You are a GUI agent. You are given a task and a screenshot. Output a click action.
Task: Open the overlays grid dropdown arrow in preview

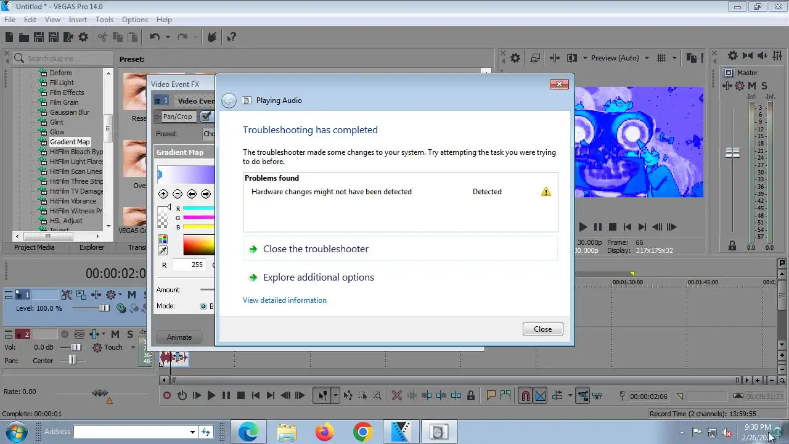[674, 58]
